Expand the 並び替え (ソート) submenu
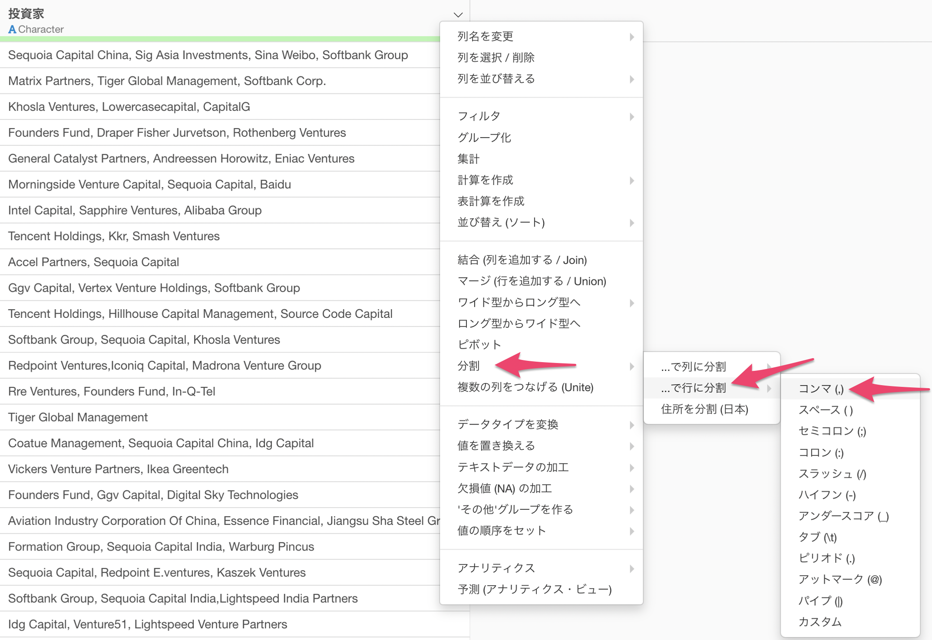Screen dimensions: 932x640 point(541,222)
